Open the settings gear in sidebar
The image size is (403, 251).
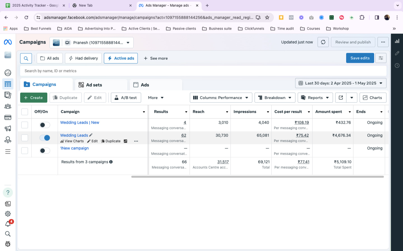tap(8, 214)
